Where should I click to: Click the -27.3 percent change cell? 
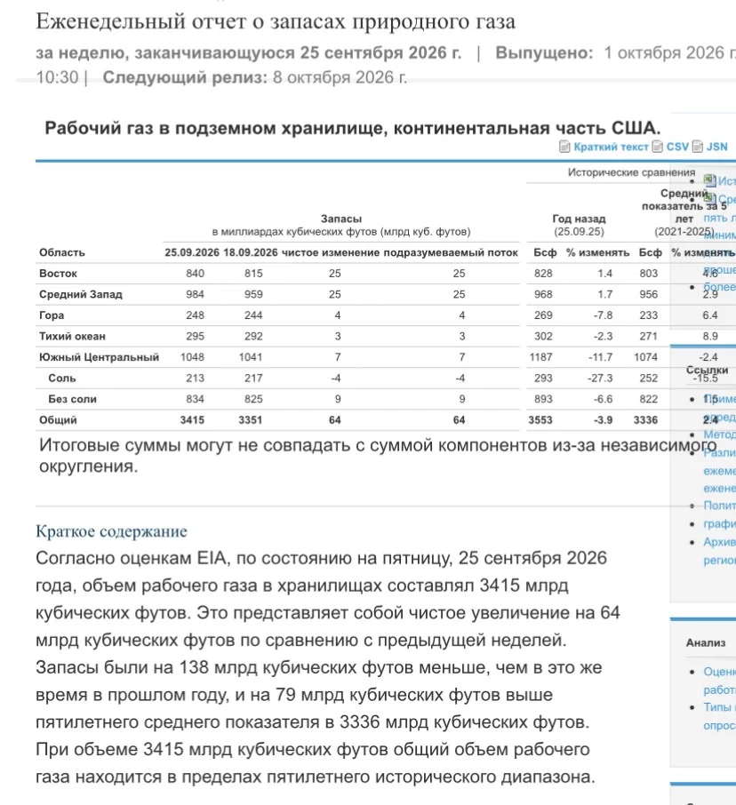(600, 379)
